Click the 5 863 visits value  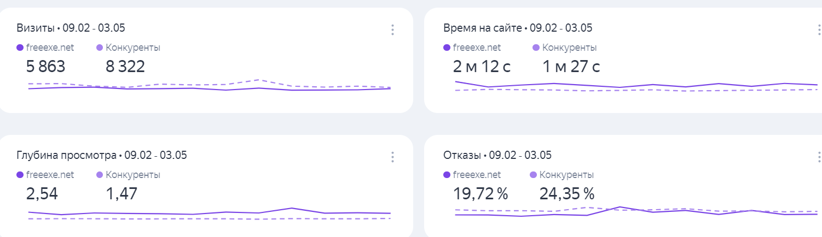click(46, 67)
